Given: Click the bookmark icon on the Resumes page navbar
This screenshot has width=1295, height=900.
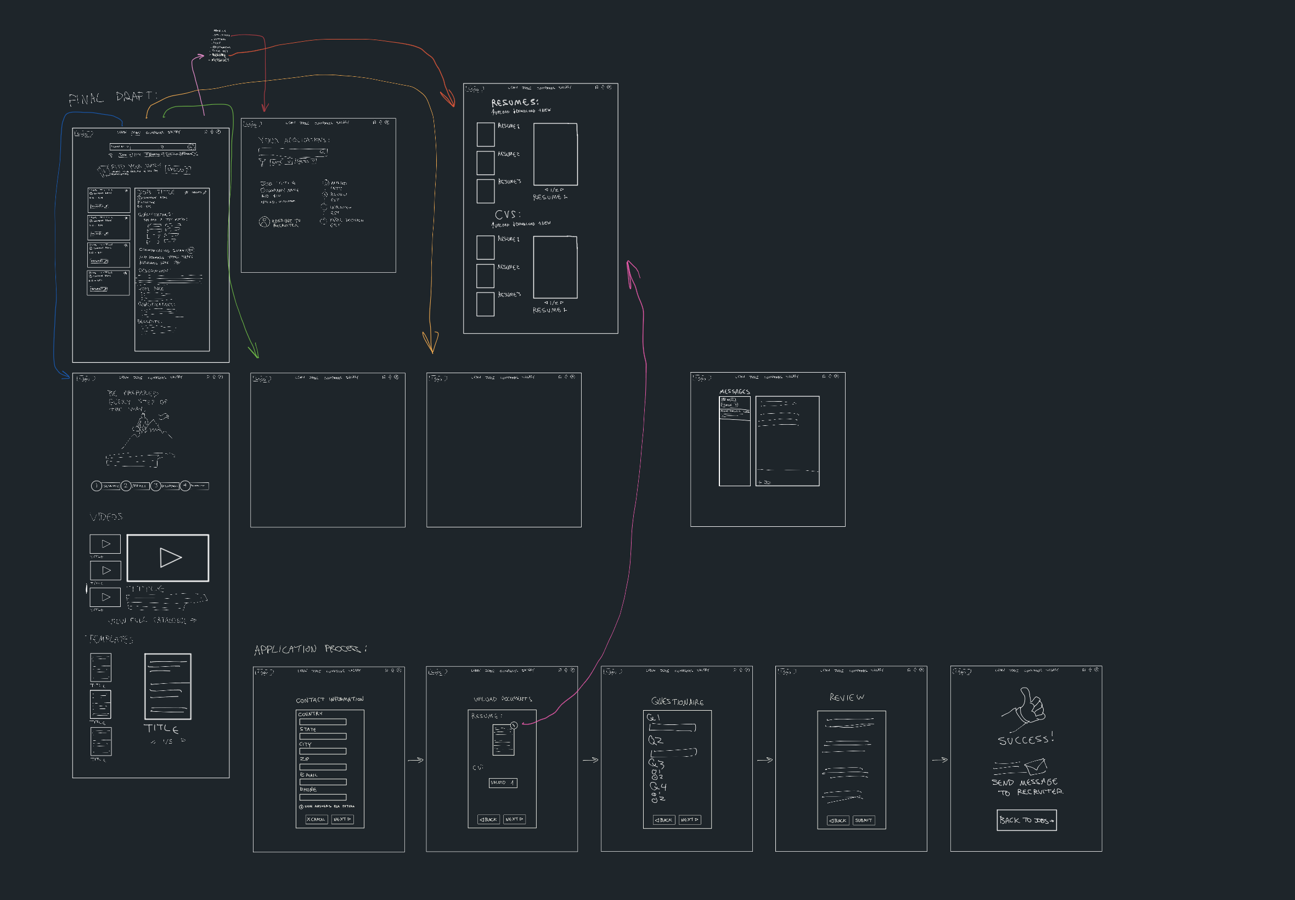Looking at the screenshot, I should point(597,87).
